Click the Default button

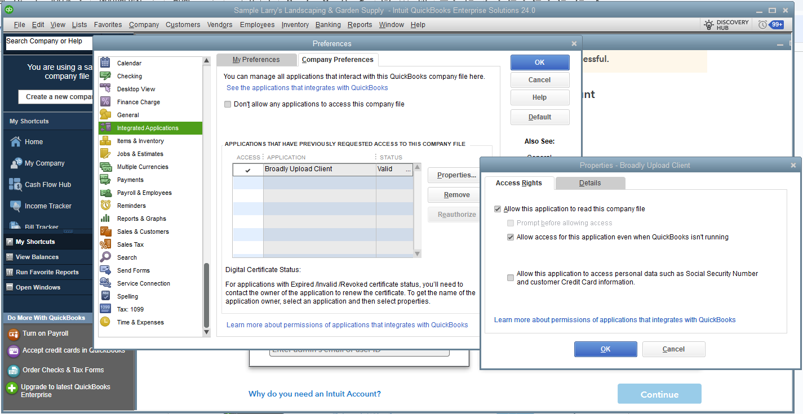tap(540, 117)
